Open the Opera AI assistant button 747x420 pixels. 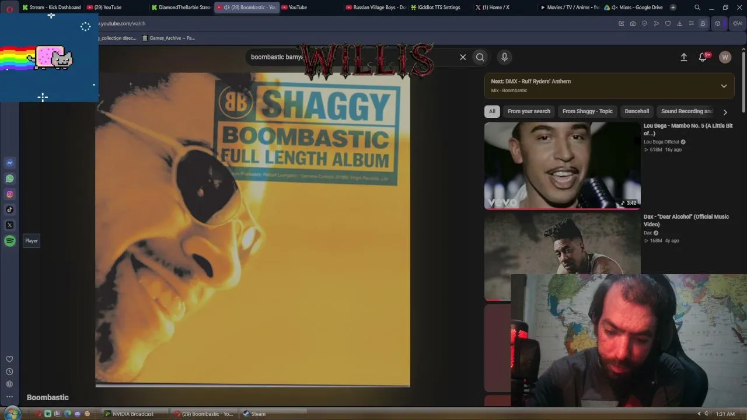tap(738, 23)
